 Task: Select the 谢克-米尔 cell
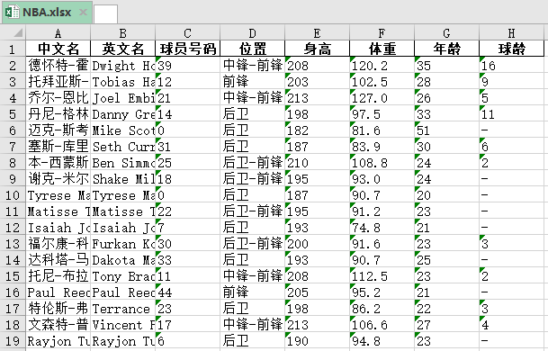(x=58, y=178)
